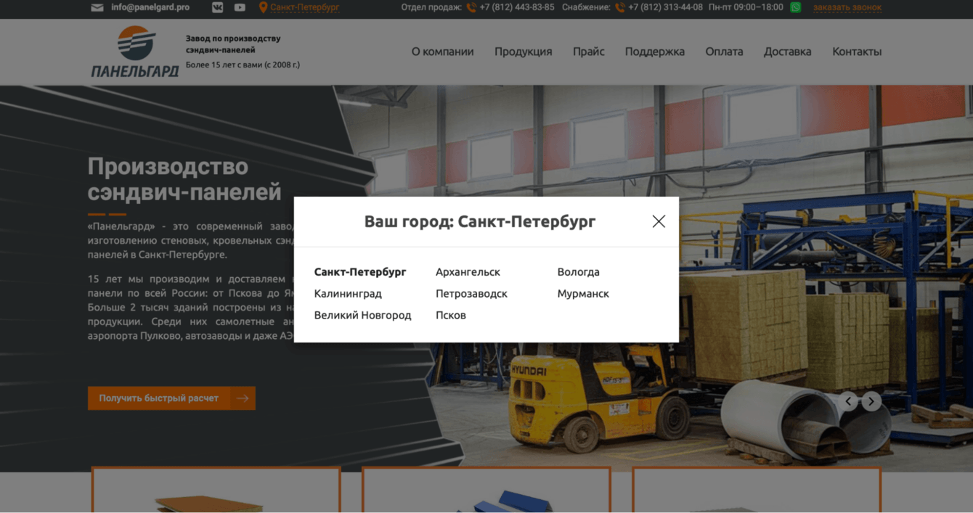Image resolution: width=973 pixels, height=513 pixels.
Task: Open the YouTube channel icon
Action: click(x=240, y=7)
